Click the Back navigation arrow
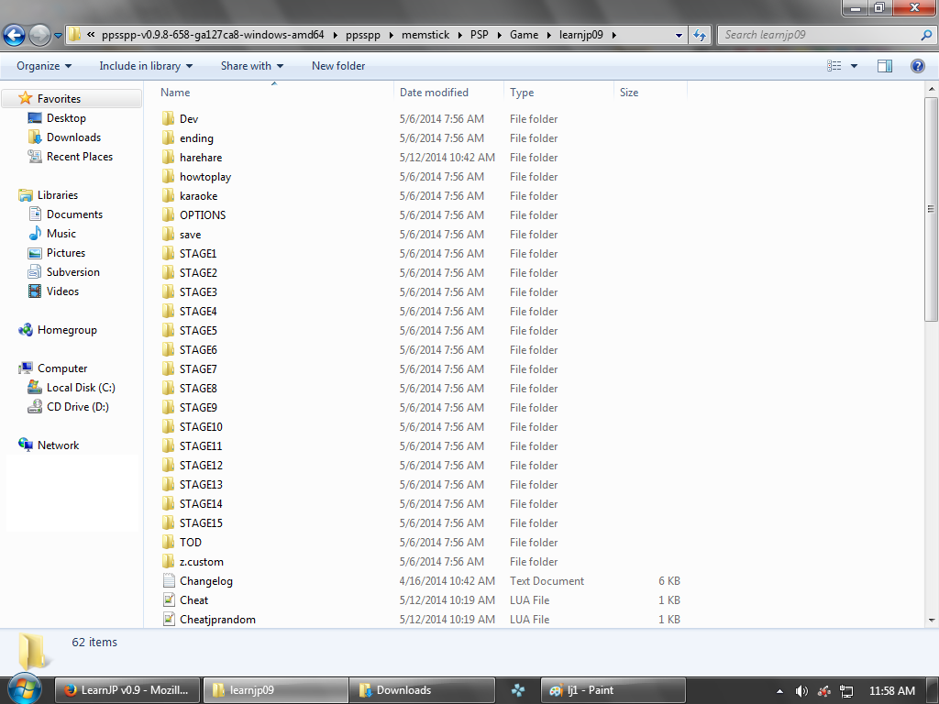939x704 pixels. tap(15, 36)
